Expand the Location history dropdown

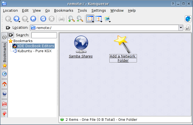pyautogui.click(x=181, y=28)
